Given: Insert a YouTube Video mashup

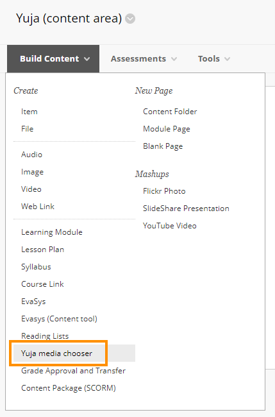Looking at the screenshot, I should [x=170, y=226].
